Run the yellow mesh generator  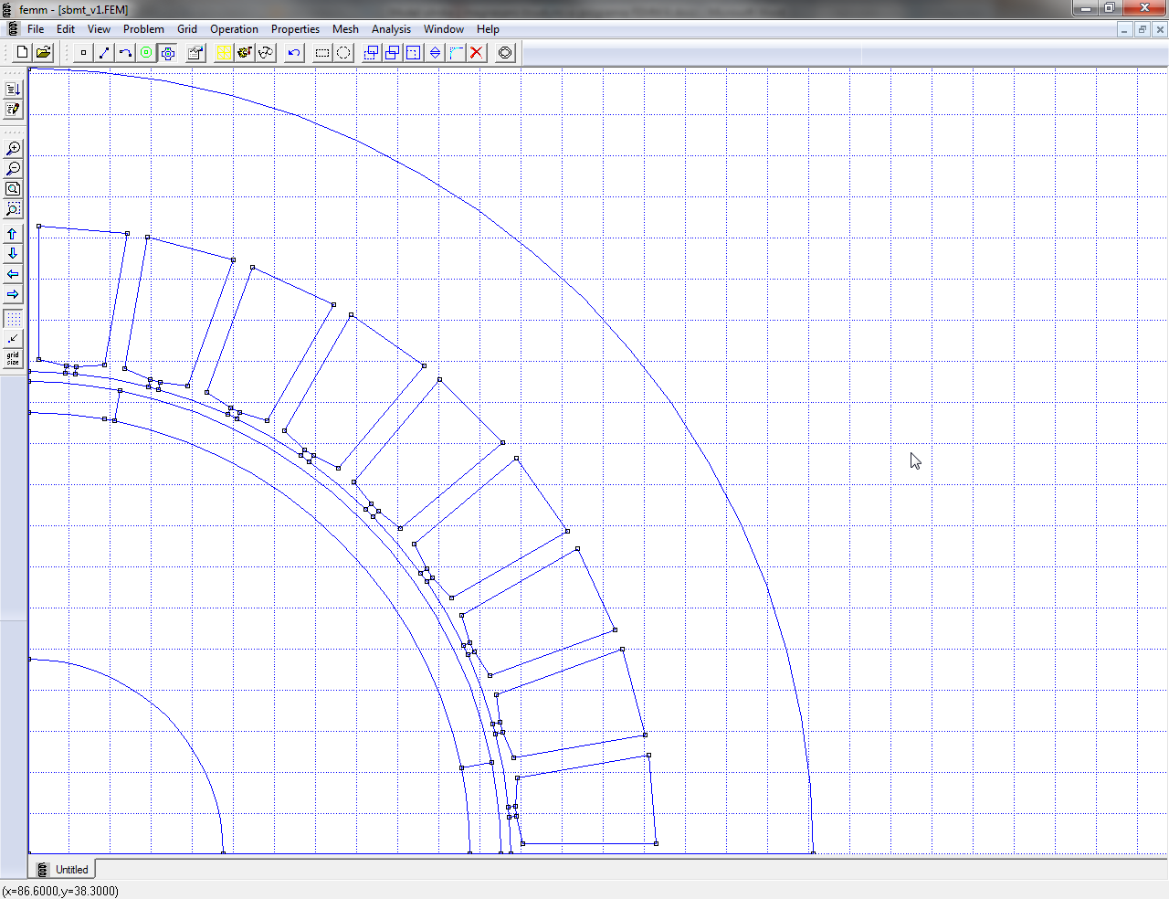(x=224, y=52)
